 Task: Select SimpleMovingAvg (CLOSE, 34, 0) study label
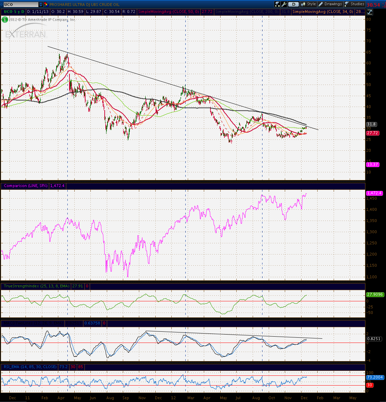pyautogui.click(x=323, y=12)
